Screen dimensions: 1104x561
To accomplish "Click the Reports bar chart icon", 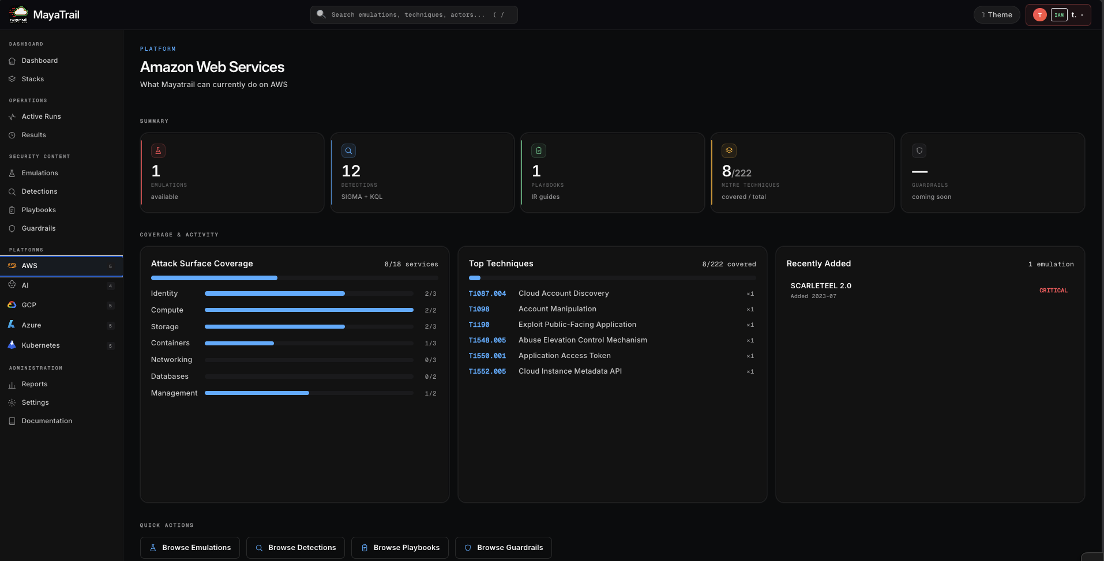I will point(12,385).
